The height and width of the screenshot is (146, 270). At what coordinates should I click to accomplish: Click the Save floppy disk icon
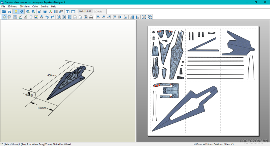click(x=9, y=11)
